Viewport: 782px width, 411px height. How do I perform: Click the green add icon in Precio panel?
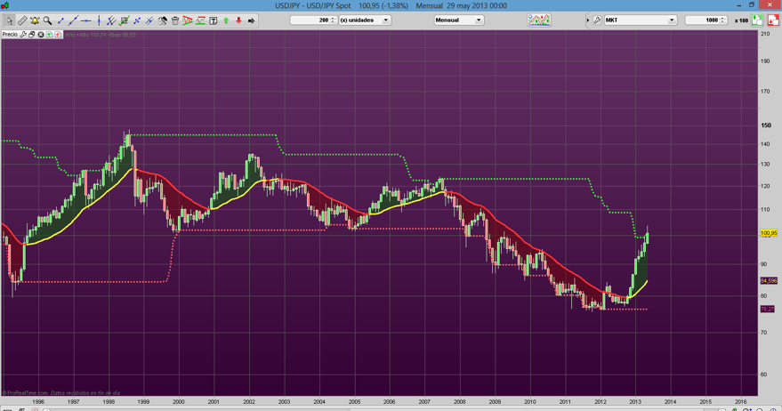49,35
